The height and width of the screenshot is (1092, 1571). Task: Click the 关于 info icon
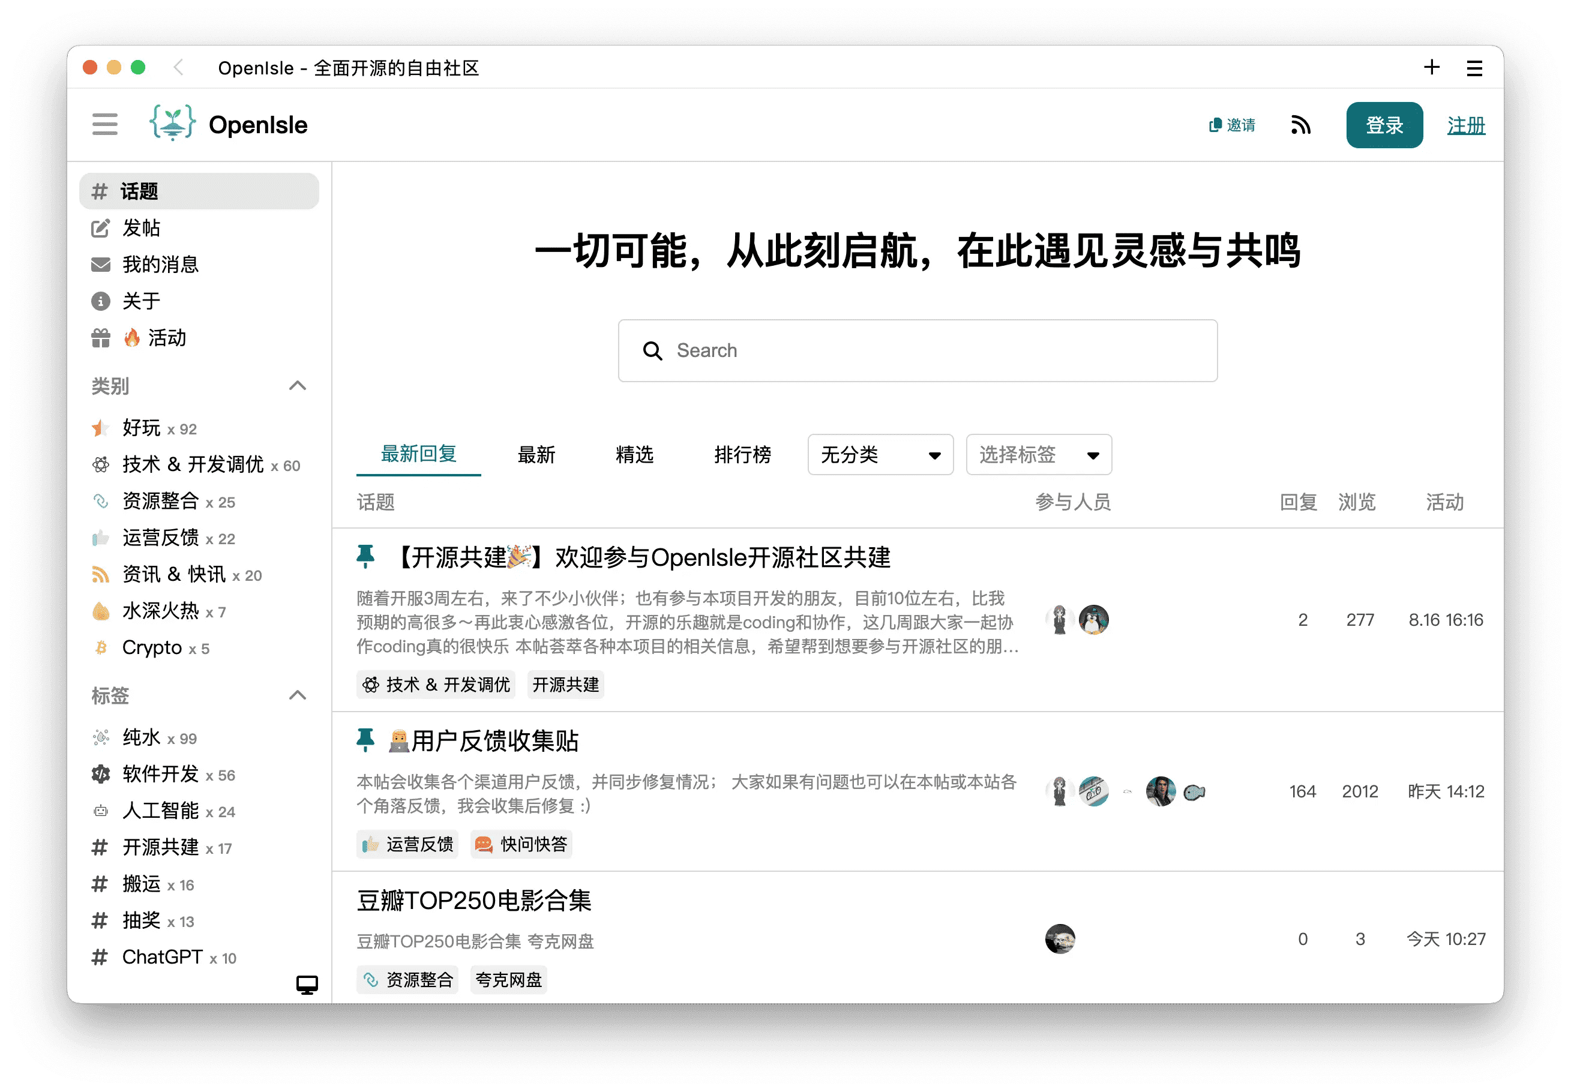click(101, 301)
